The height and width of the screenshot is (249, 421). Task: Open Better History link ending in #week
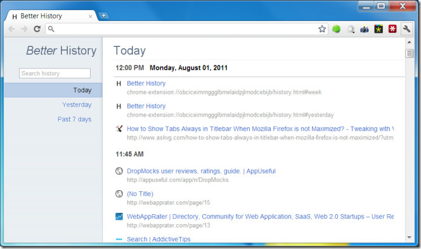point(146,84)
